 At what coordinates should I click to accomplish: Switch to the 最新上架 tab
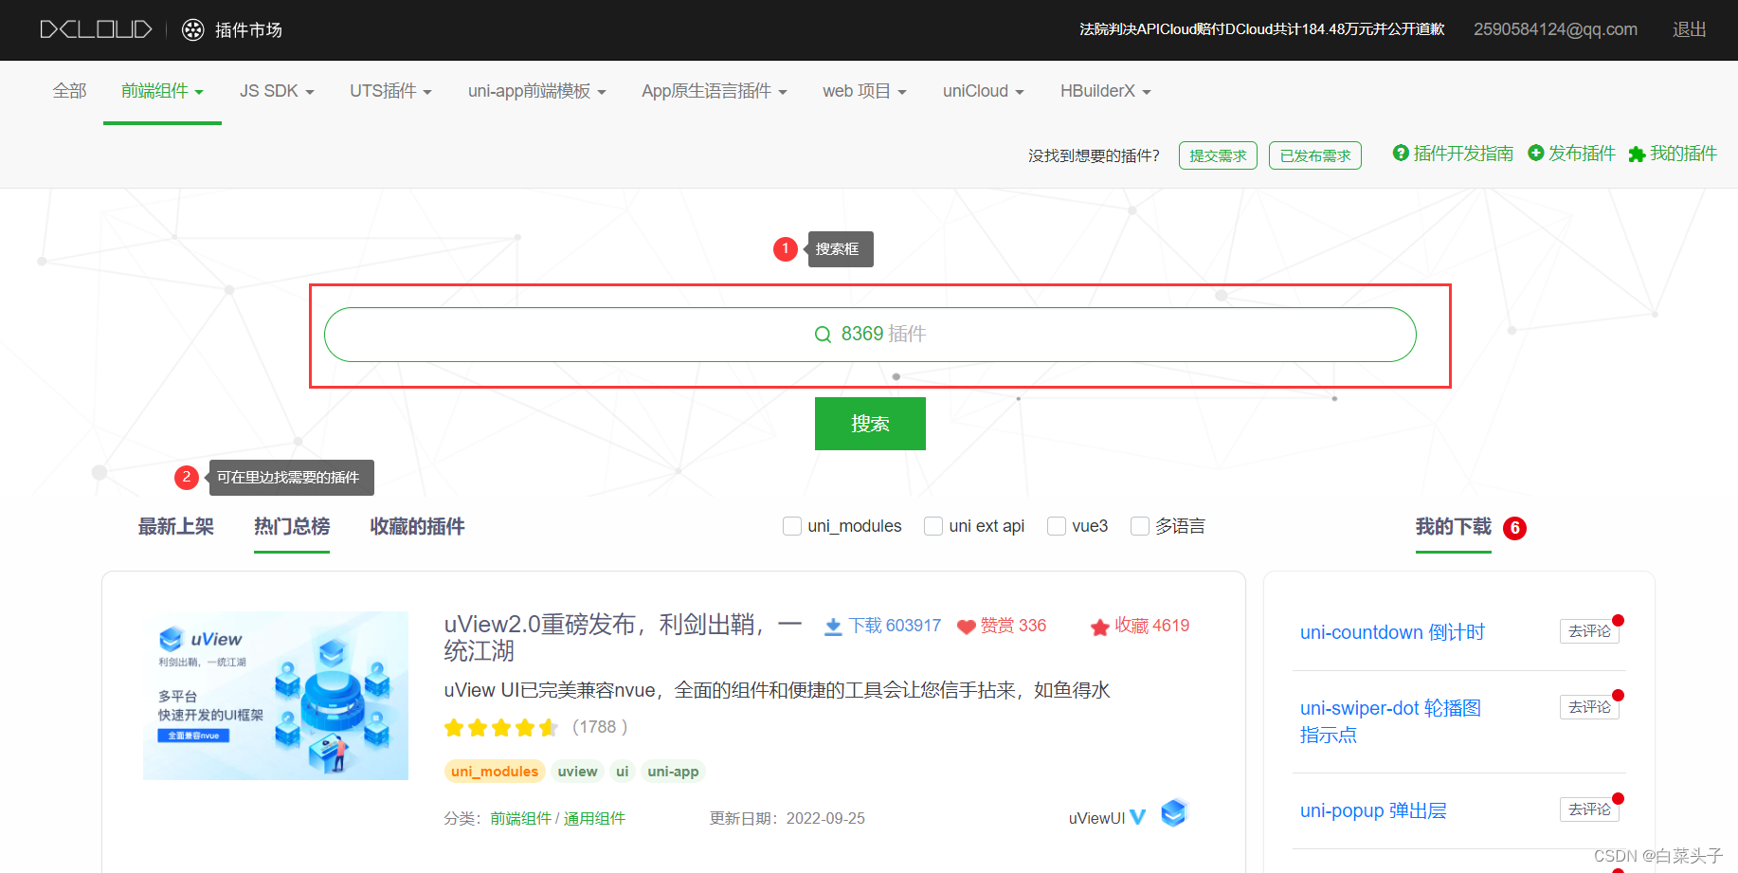coord(175,527)
